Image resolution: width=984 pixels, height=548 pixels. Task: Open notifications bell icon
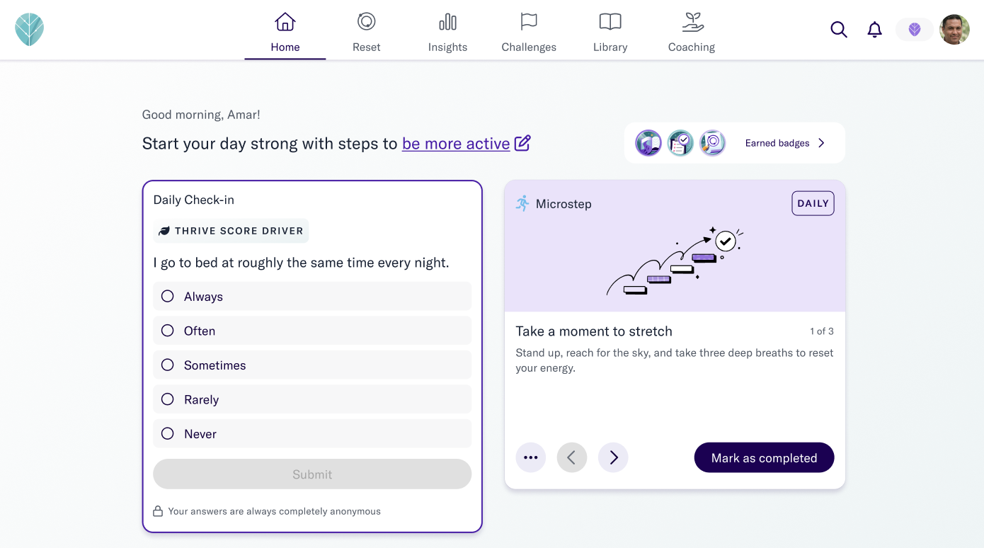[875, 30]
